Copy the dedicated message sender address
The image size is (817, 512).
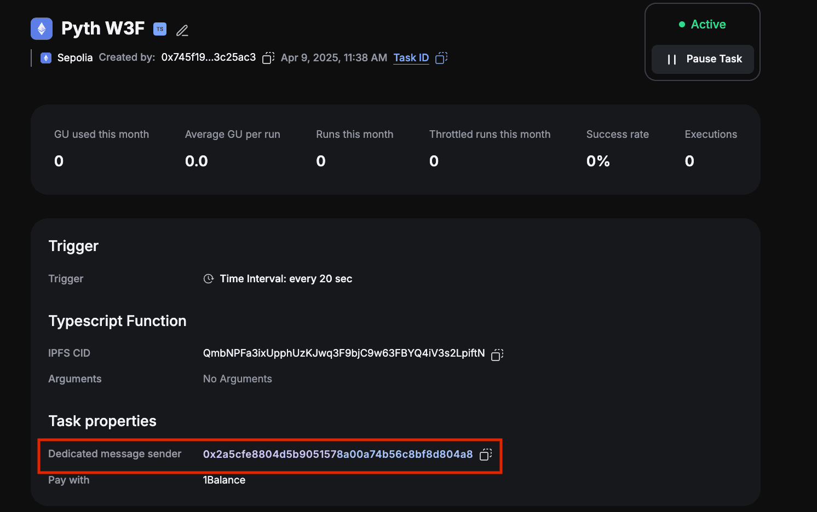point(486,455)
